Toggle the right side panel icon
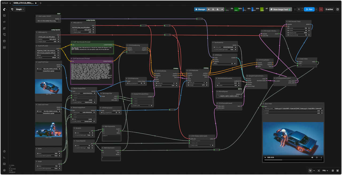The width and height of the screenshot is (342, 175). (x=337, y=9)
